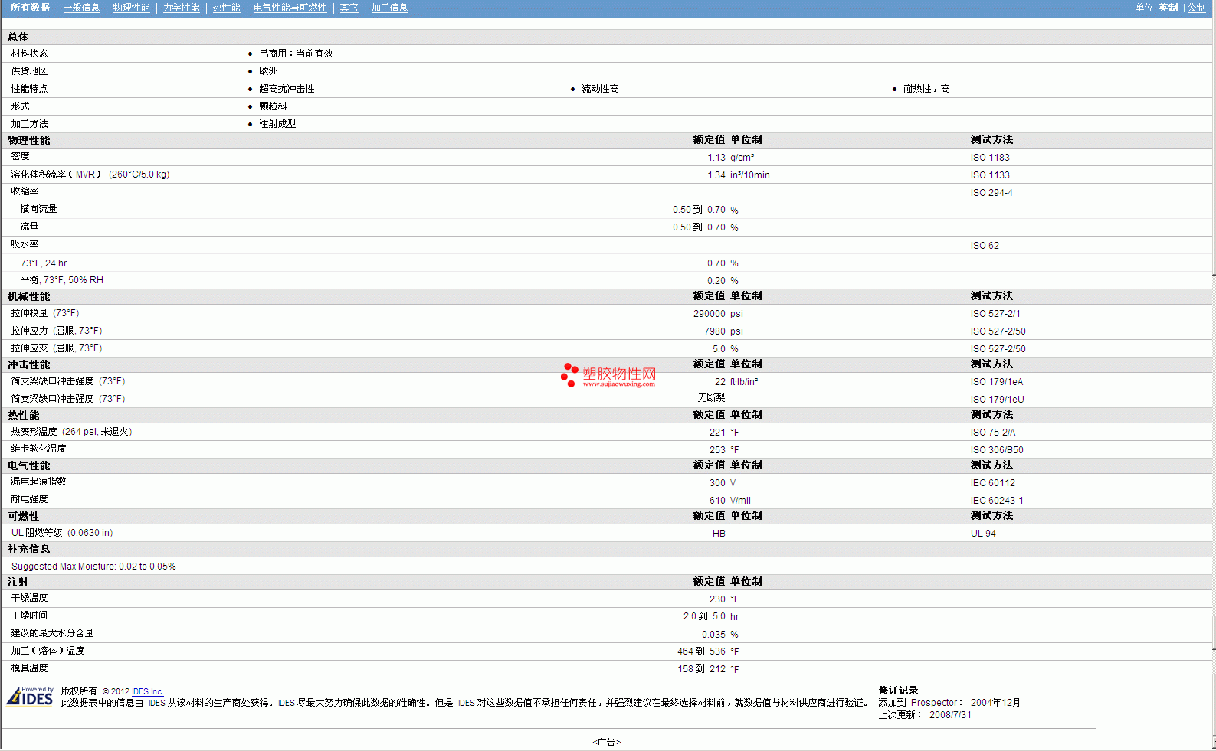The height and width of the screenshot is (751, 1216).
Task: Click the UL 94 test method
Action: point(983,534)
